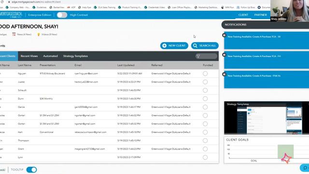Select the Funded circle for Thompson

[x=205, y=141]
